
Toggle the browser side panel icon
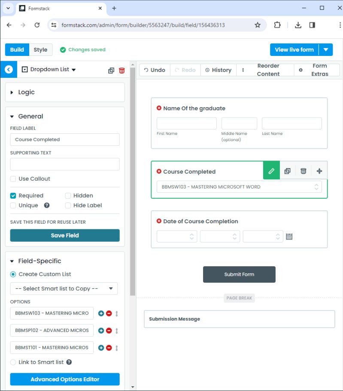312,25
